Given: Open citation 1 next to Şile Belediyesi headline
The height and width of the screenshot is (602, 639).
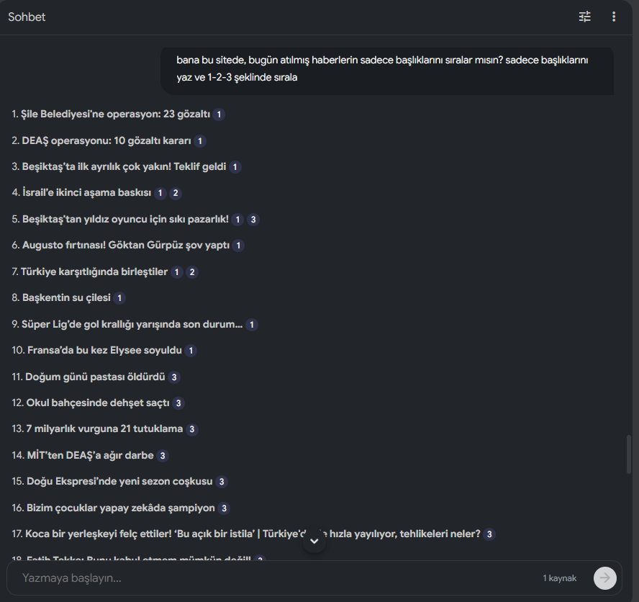Looking at the screenshot, I should 219,114.
